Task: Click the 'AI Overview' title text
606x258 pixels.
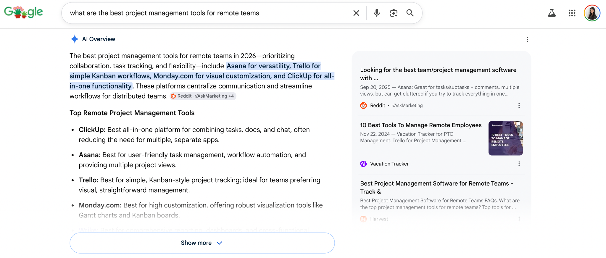Action: [99, 39]
